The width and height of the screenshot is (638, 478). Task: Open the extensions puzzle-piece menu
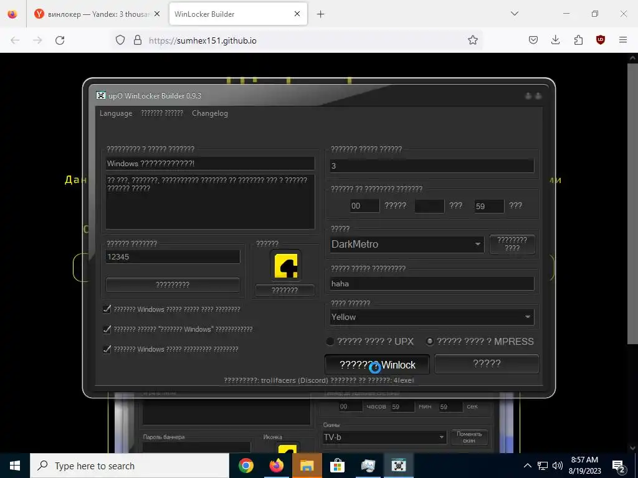[x=578, y=40]
